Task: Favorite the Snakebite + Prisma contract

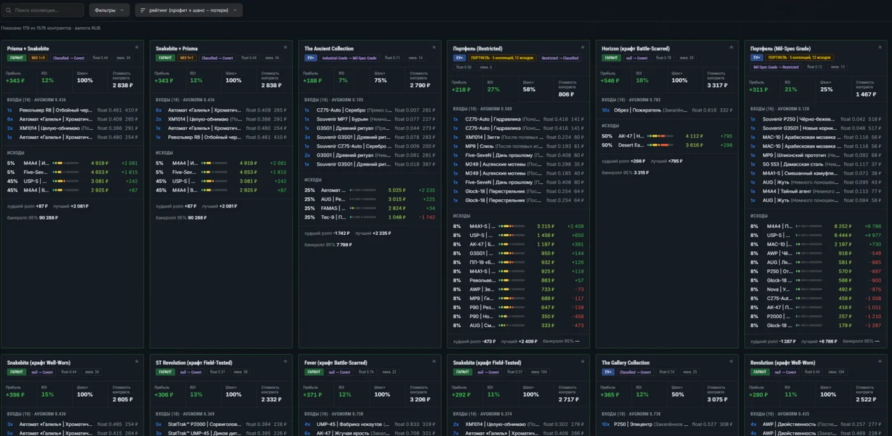Action: pyautogui.click(x=285, y=47)
